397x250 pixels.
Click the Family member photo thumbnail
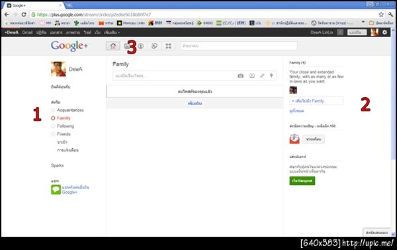293,90
